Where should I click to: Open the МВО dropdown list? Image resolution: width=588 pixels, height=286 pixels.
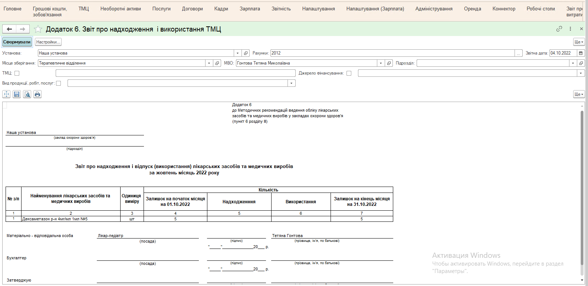[381, 63]
